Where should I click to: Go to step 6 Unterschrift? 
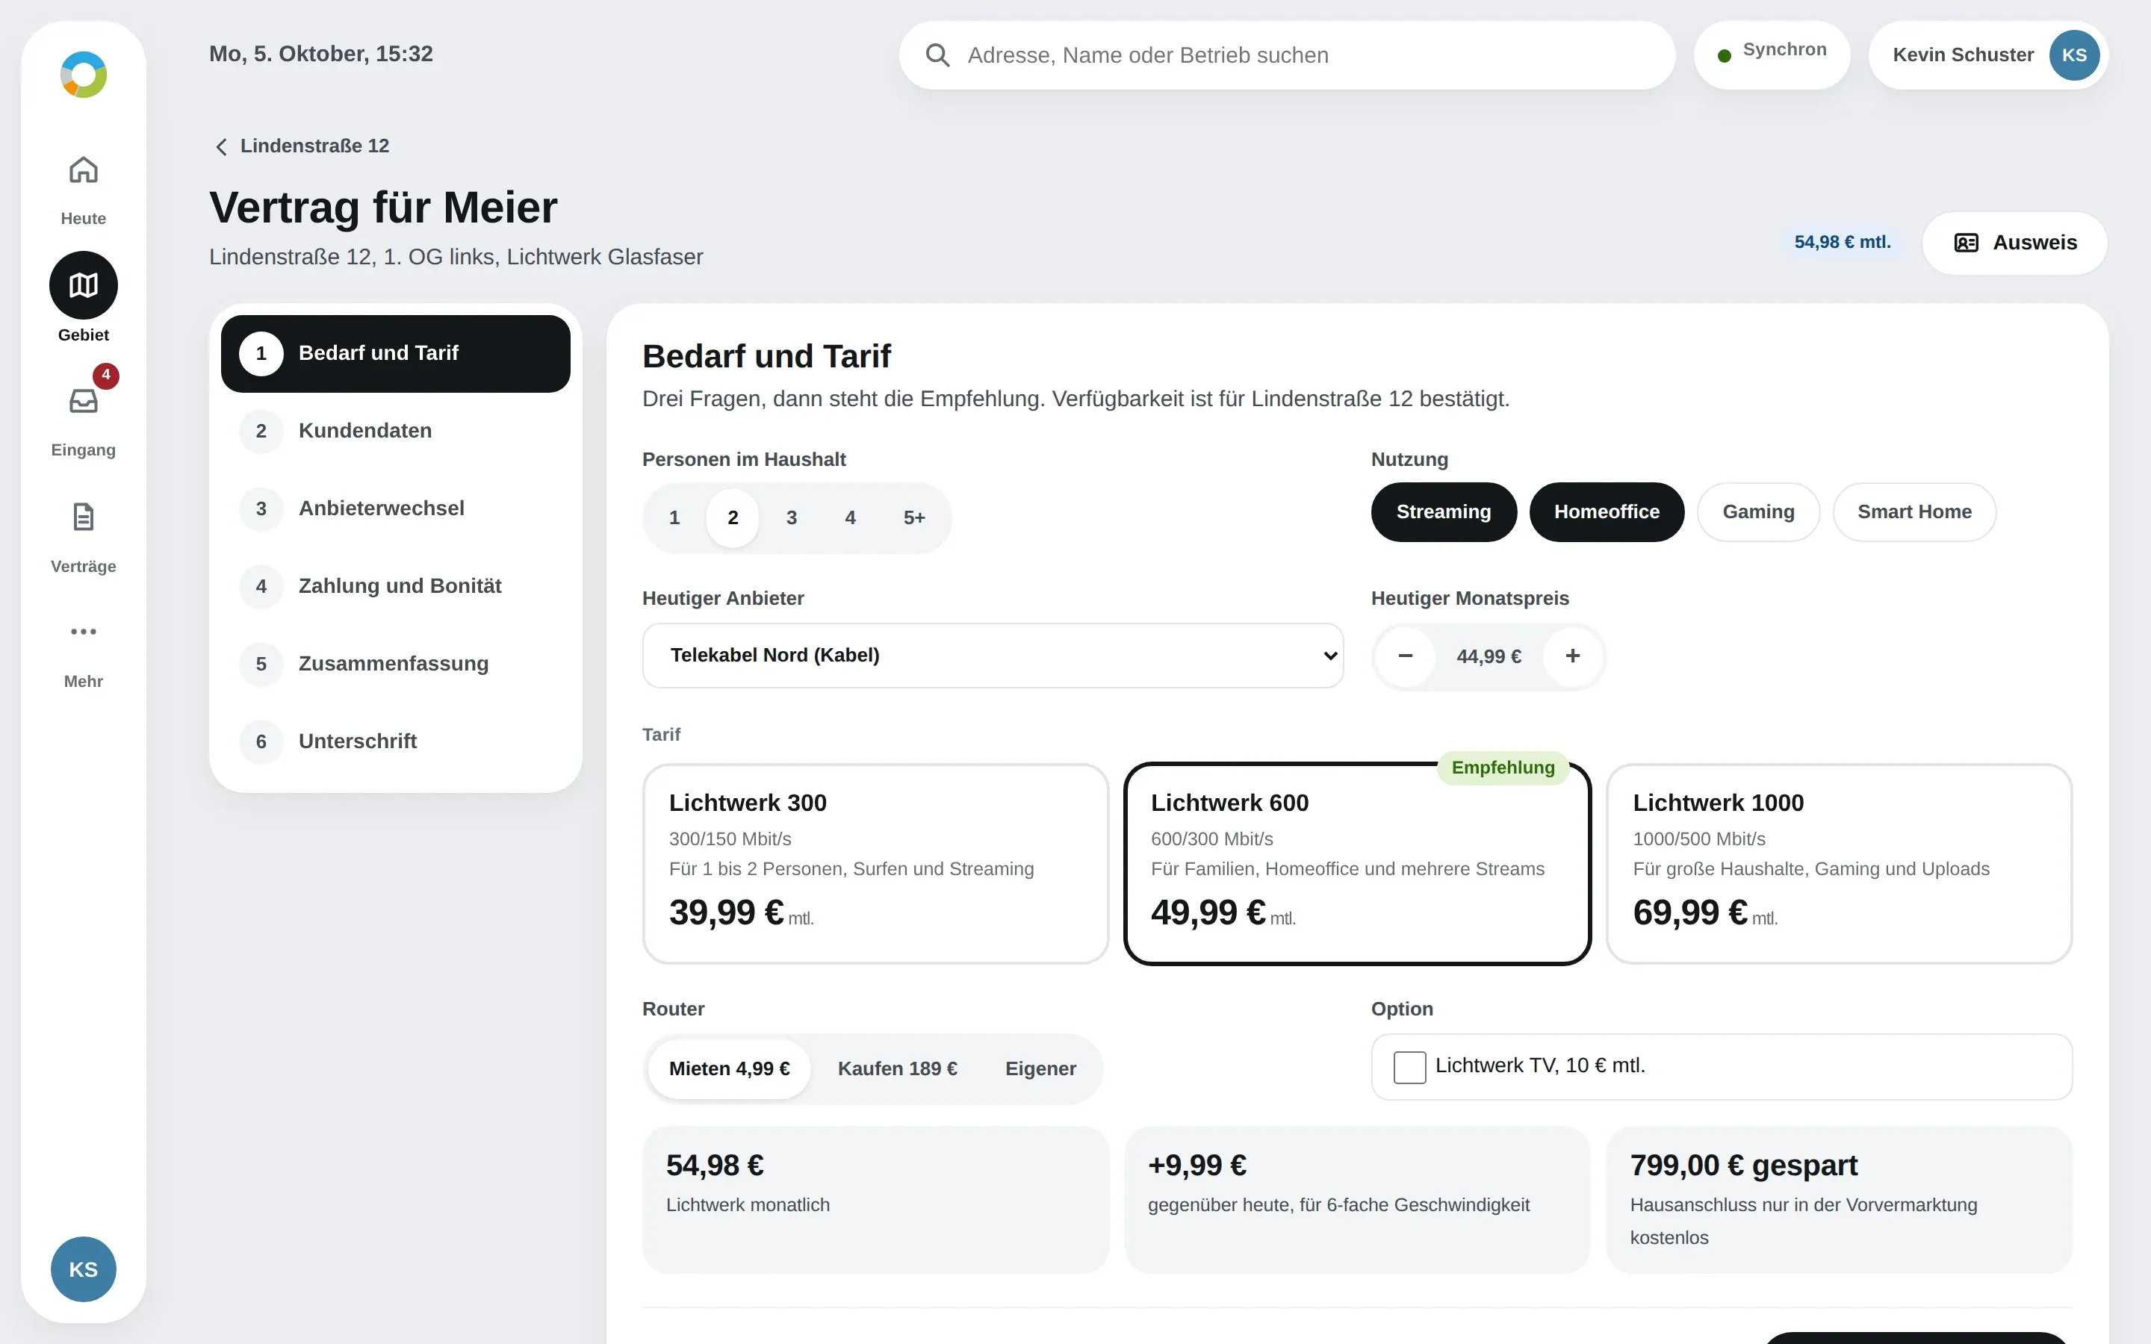pos(396,741)
